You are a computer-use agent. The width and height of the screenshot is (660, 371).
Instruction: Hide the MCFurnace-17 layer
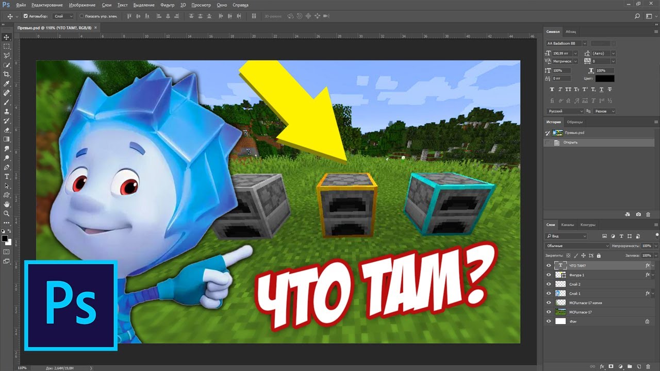pos(549,312)
